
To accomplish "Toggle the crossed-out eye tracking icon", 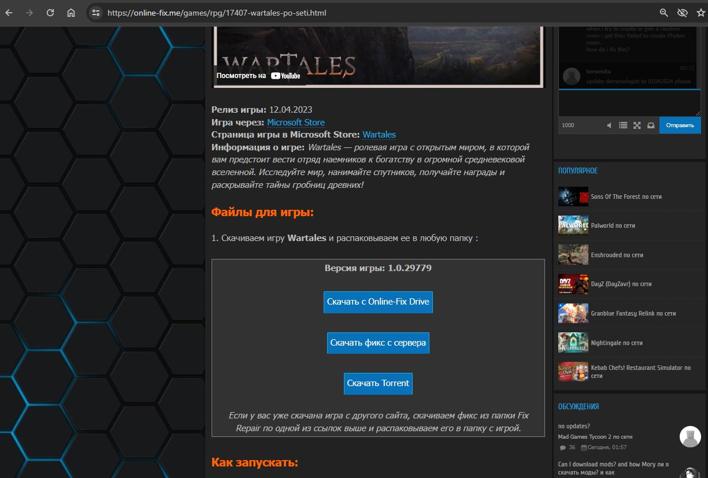I will tap(683, 12).
